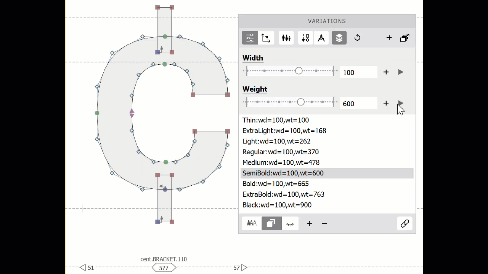Viewport: 488px width, 274px height.
Task: Click the blue node at bottom of c
Action: coord(165,190)
